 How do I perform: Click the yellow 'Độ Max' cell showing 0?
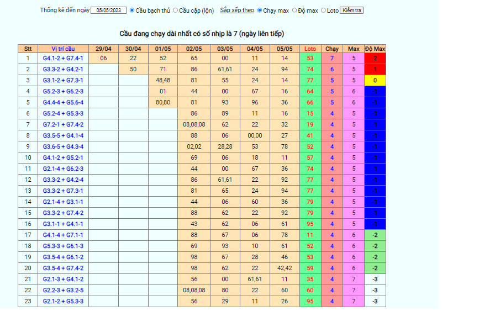[375, 80]
